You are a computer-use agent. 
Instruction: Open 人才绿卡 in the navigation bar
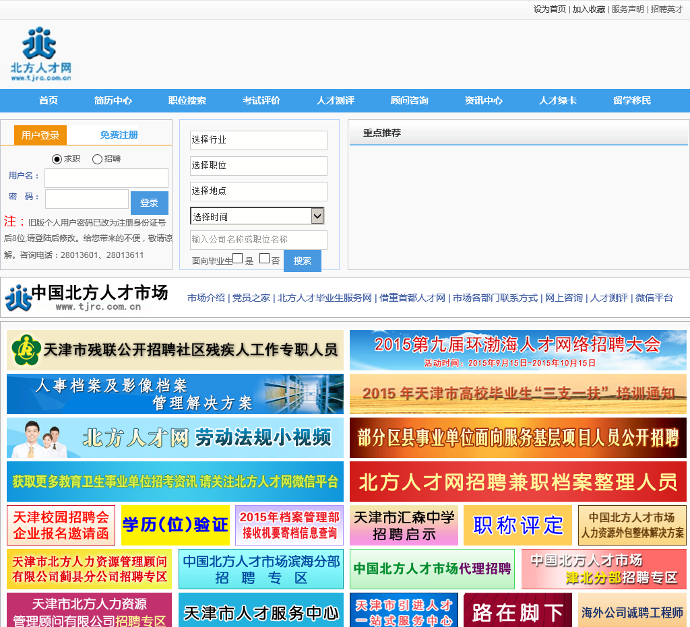coord(558,100)
